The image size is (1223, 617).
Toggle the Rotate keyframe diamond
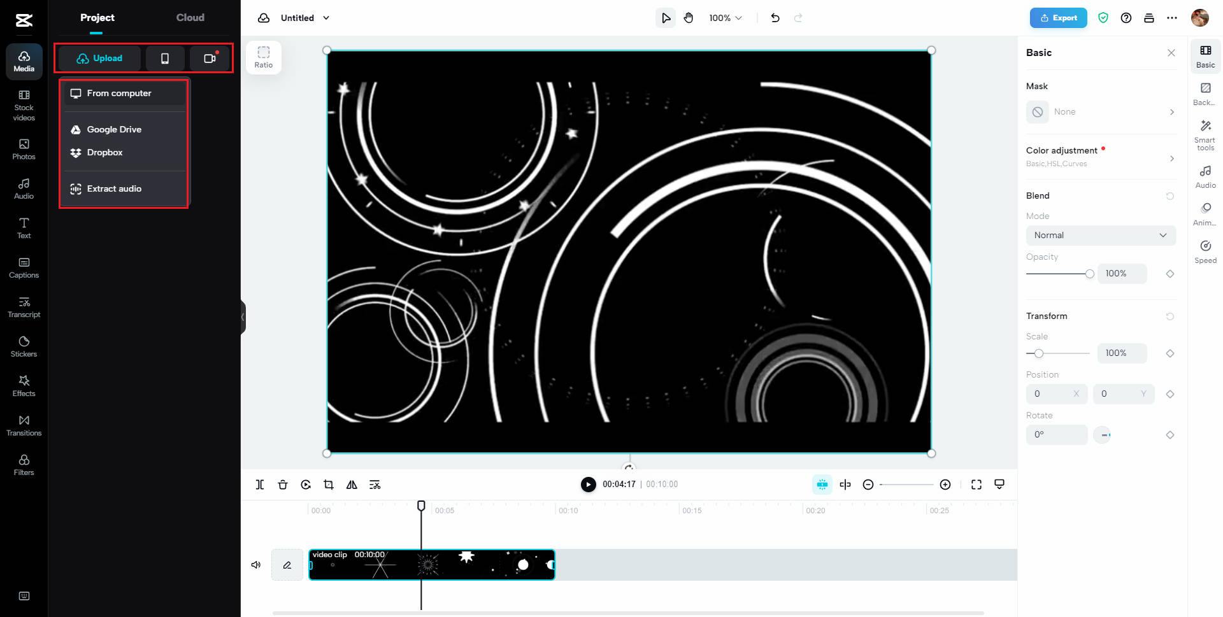click(x=1170, y=435)
